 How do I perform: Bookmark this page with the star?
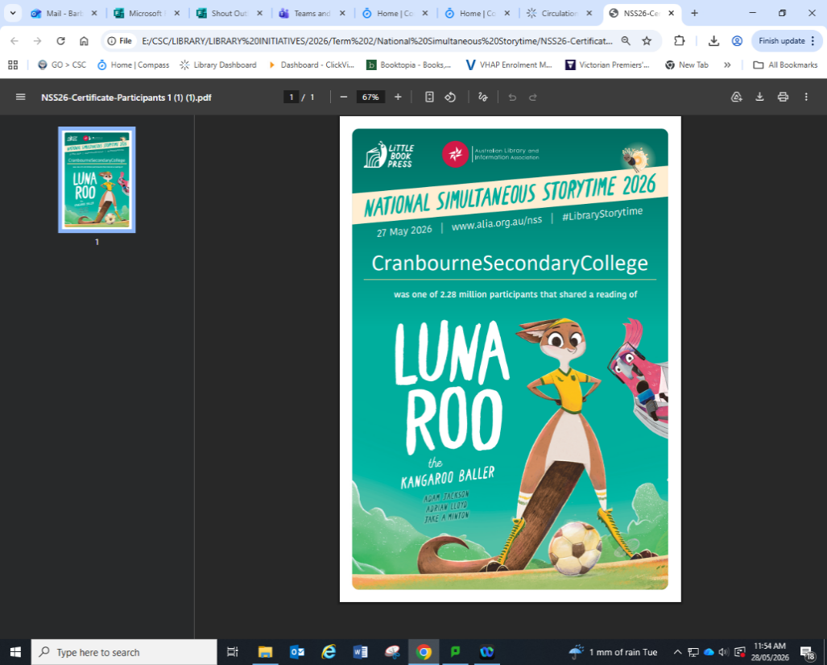[647, 40]
